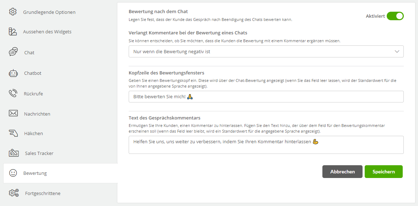Toggle off the Aktiviert switch
Viewport: 418px width, 206px height.
point(395,16)
